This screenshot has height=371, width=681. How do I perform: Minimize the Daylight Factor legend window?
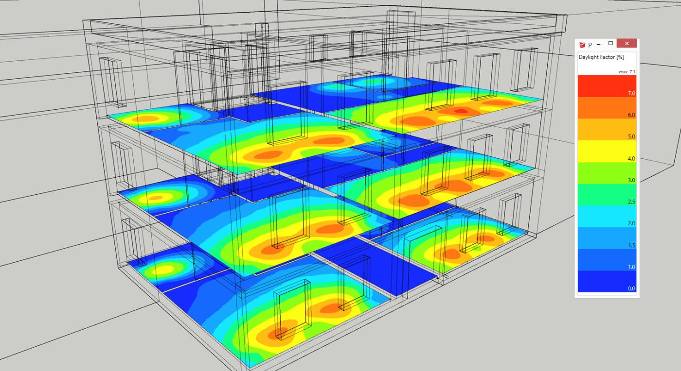tap(598, 44)
